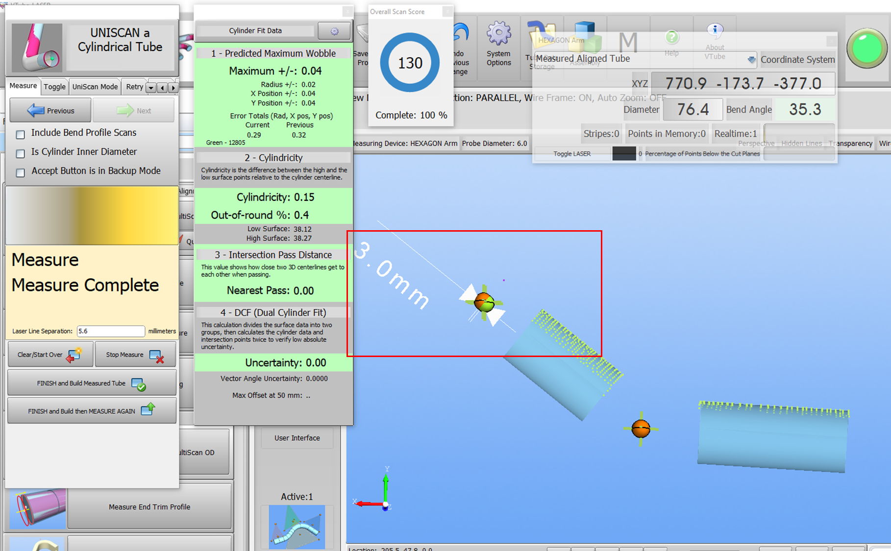
Task: Open the Retry tab
Action: coord(134,87)
